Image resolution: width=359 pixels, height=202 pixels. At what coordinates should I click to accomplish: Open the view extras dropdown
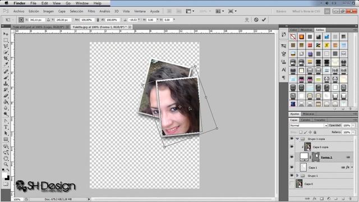point(190,11)
